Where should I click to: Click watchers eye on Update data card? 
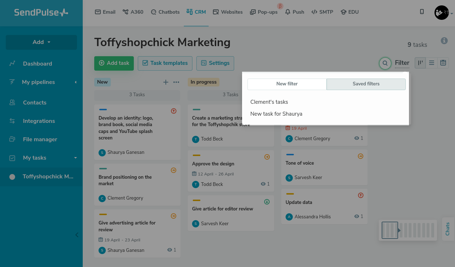(x=357, y=217)
